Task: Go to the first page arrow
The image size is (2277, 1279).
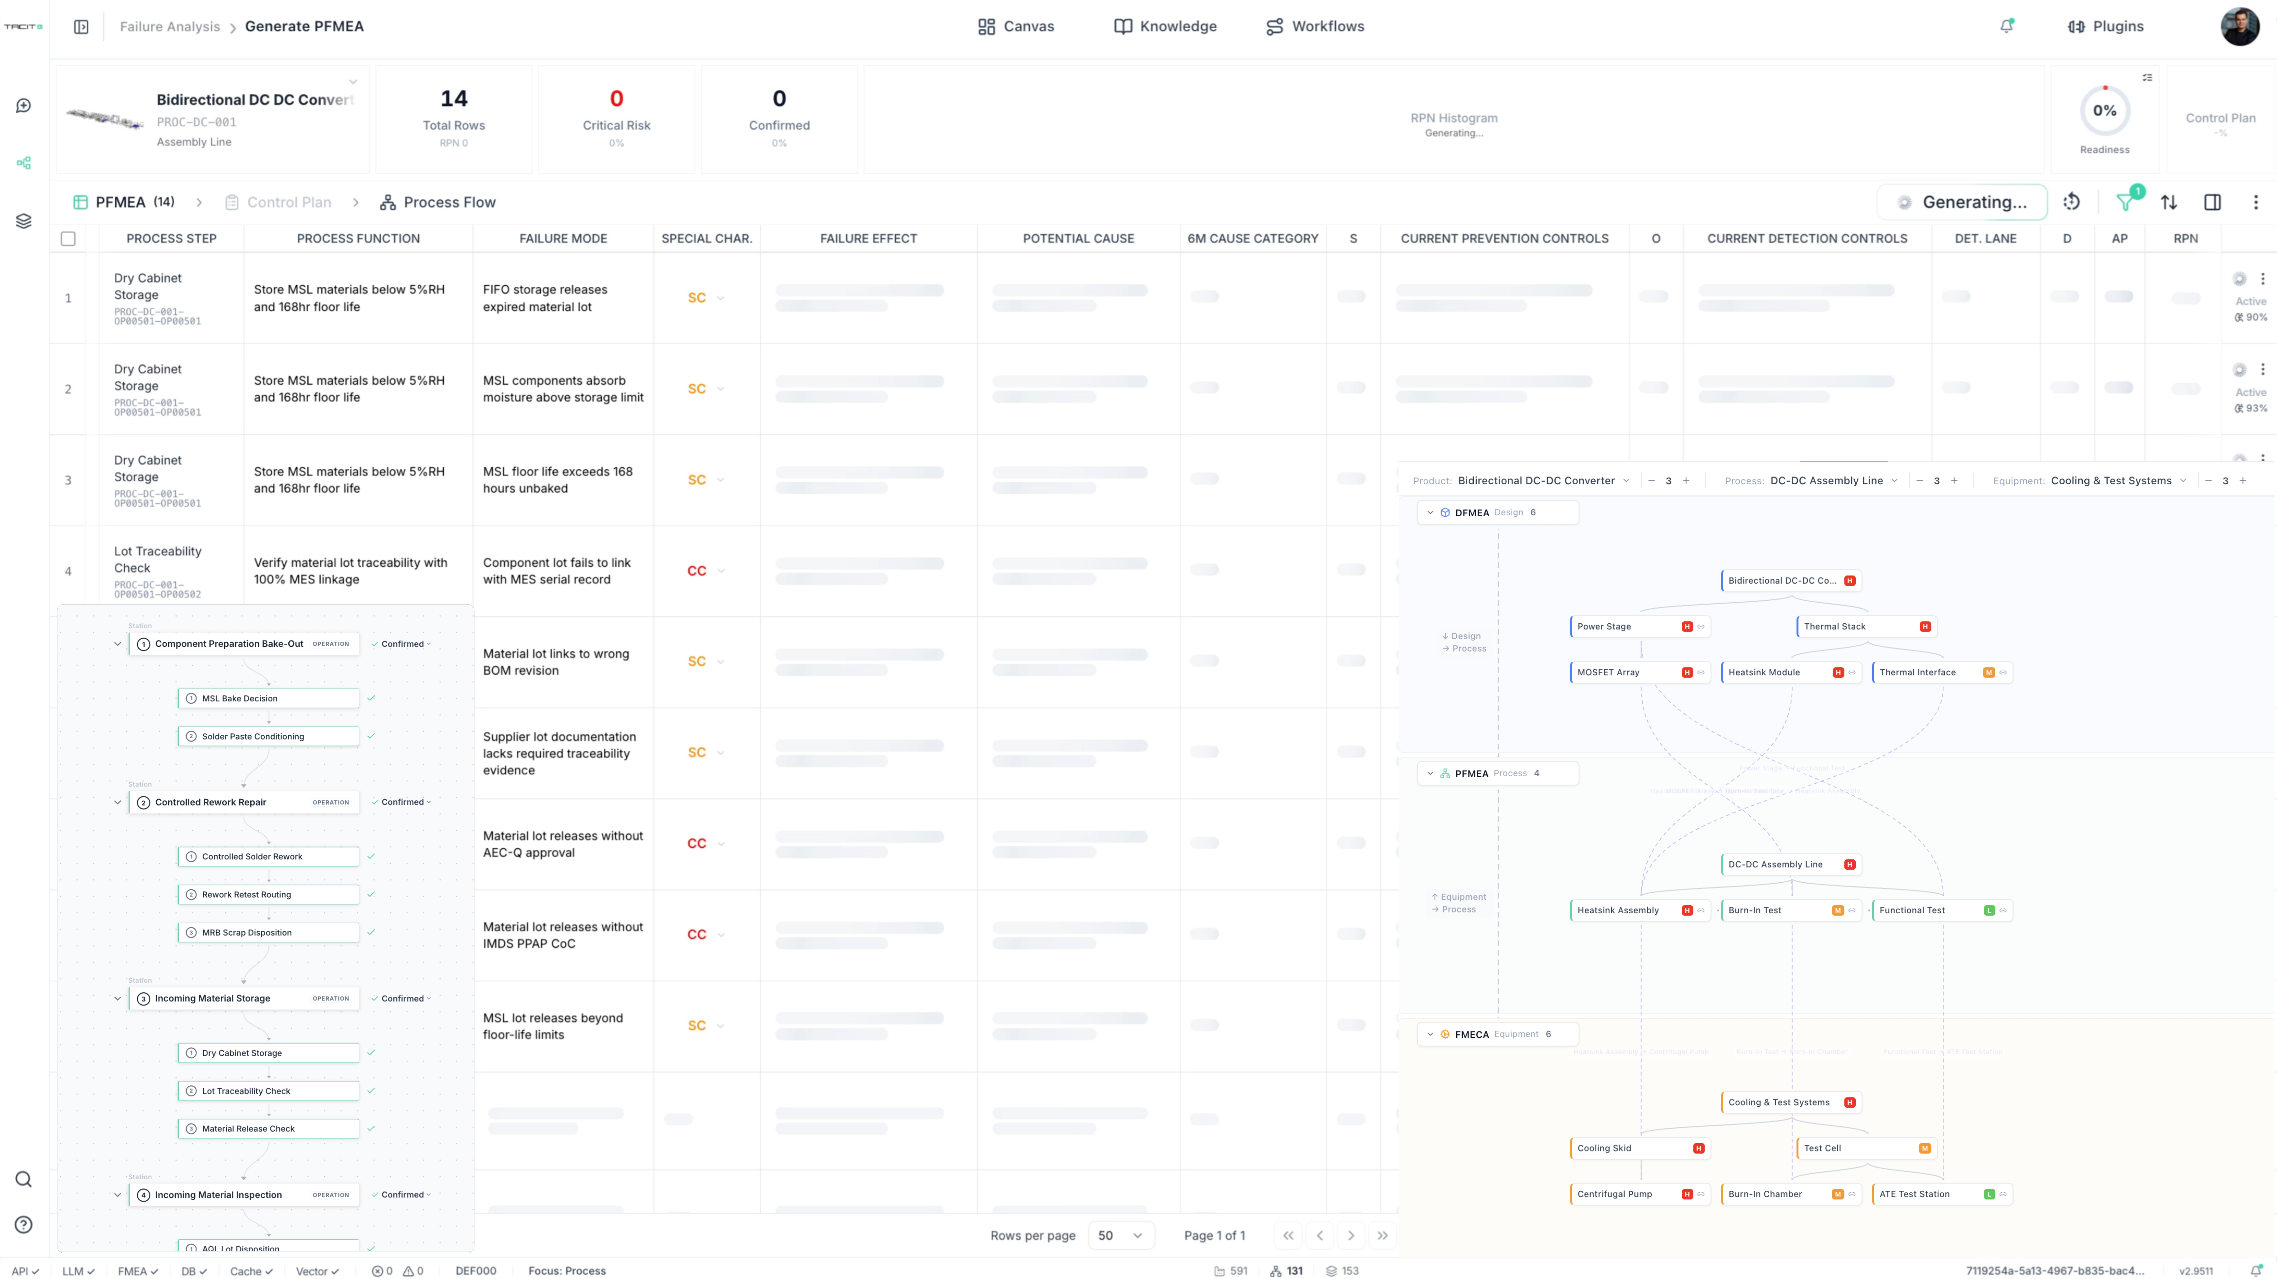Action: tap(1288, 1236)
